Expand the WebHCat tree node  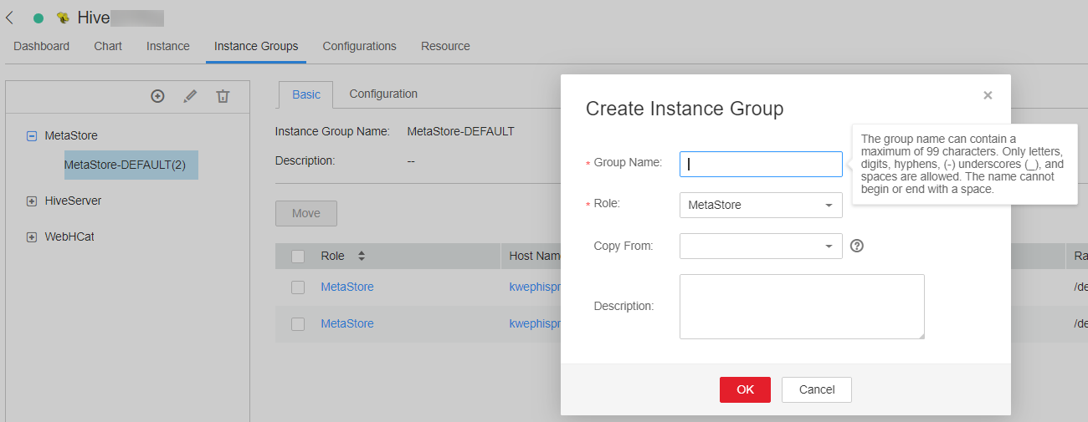point(32,237)
